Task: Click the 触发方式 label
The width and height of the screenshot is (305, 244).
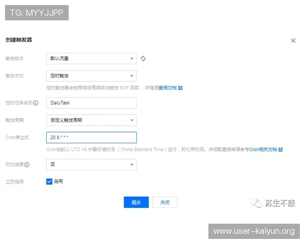Action: 15,76
